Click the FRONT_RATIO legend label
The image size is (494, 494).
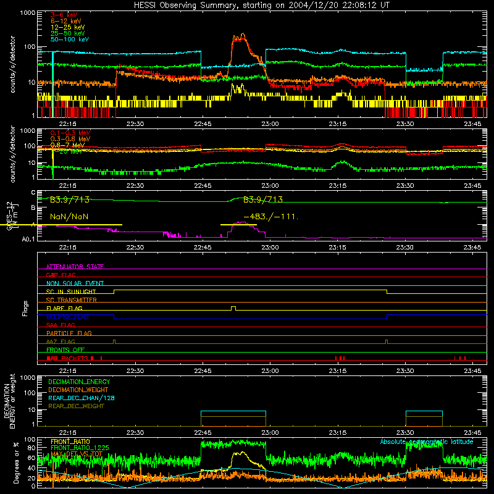click(x=70, y=442)
